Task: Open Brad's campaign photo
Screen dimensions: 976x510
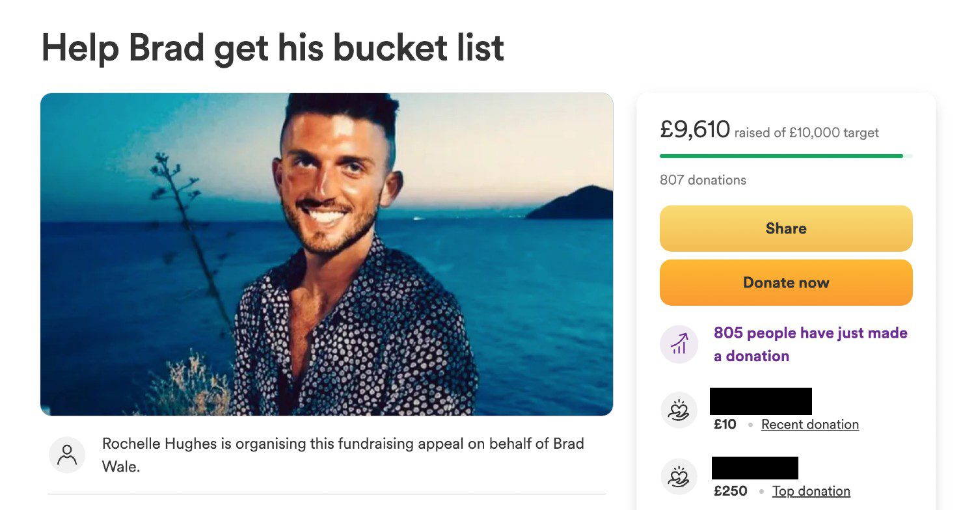Action: 327,253
